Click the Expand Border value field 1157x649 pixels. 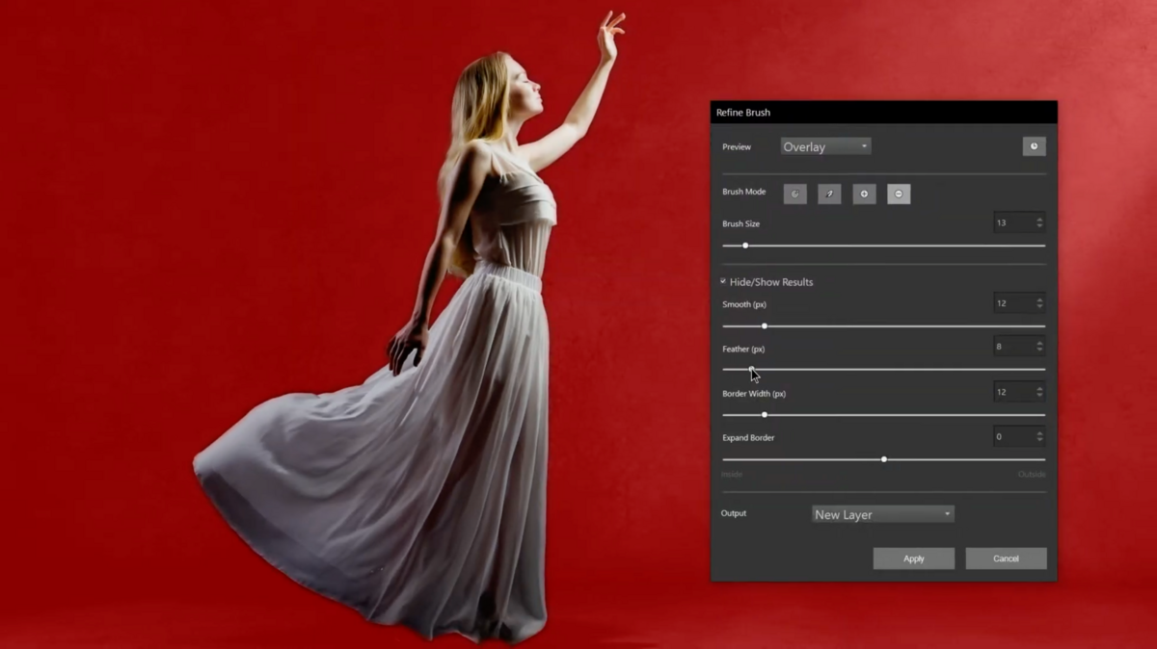(x=1012, y=437)
